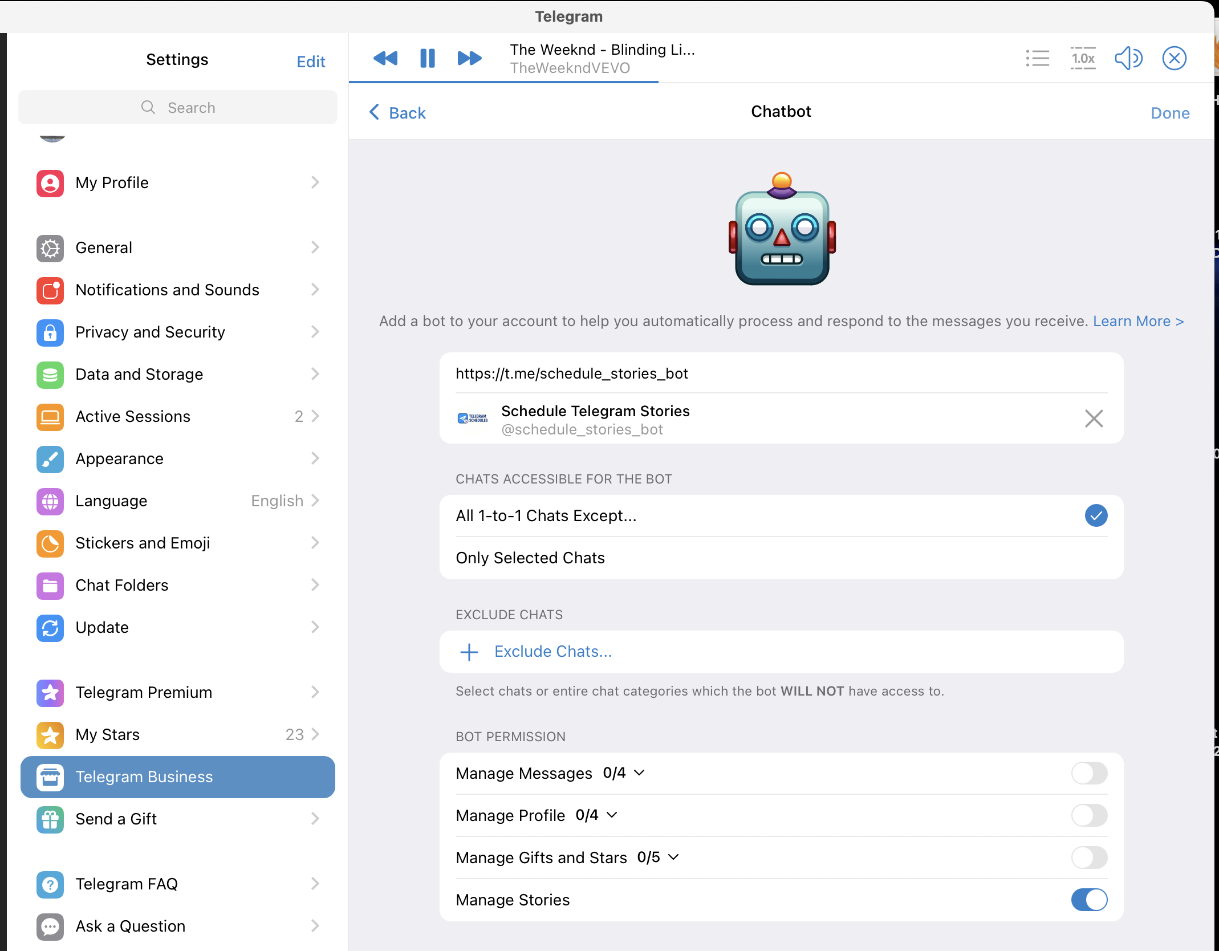Image resolution: width=1219 pixels, height=951 pixels.
Task: Open Send a Gift row chevron
Action: (315, 819)
